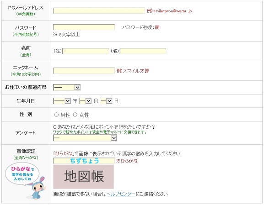
Task: Open the birth year dropdown
Action: 62,101
